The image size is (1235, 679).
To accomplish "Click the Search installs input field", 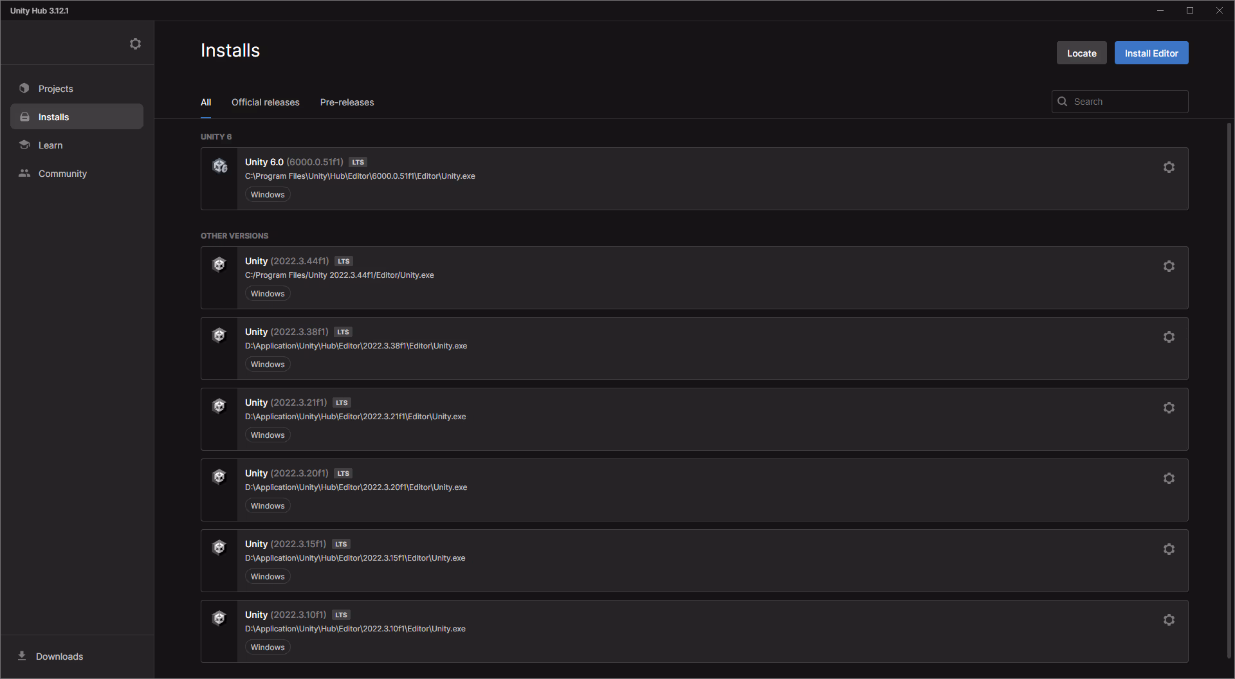I will (x=1127, y=102).
